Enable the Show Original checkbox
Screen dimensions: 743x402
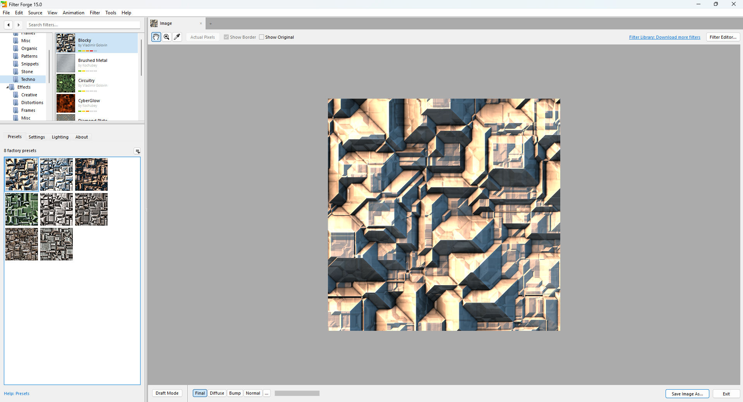tap(262, 37)
